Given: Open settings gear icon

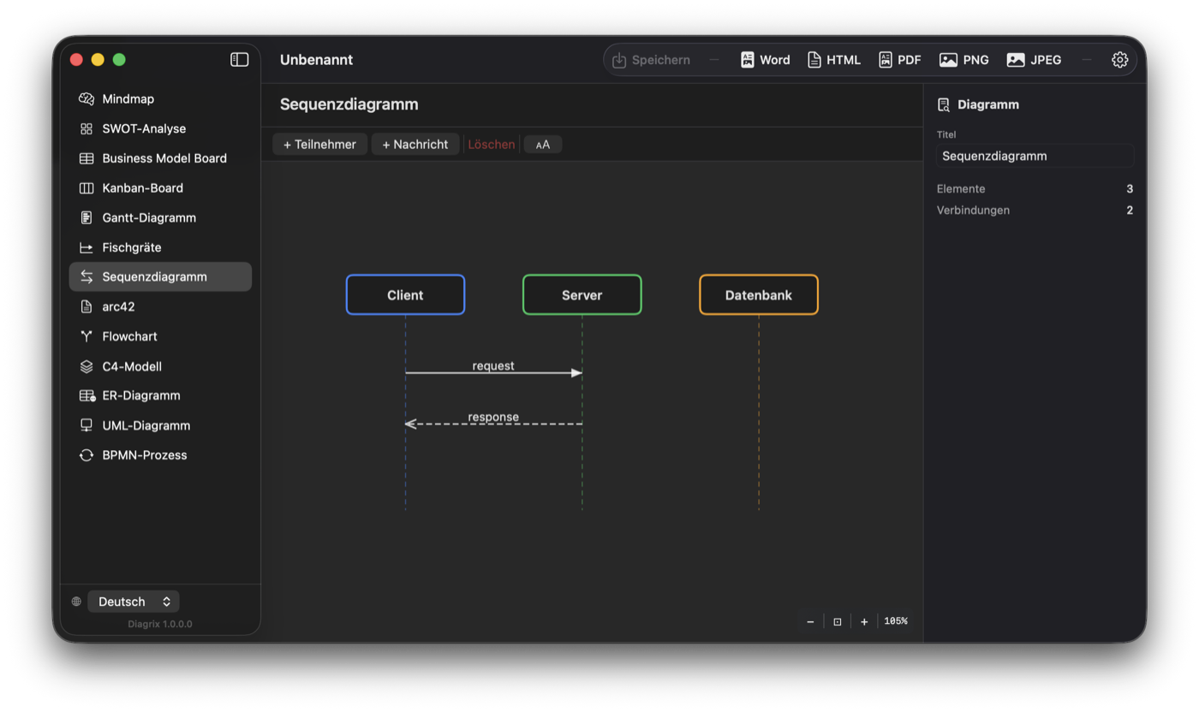Looking at the screenshot, I should click(x=1120, y=60).
